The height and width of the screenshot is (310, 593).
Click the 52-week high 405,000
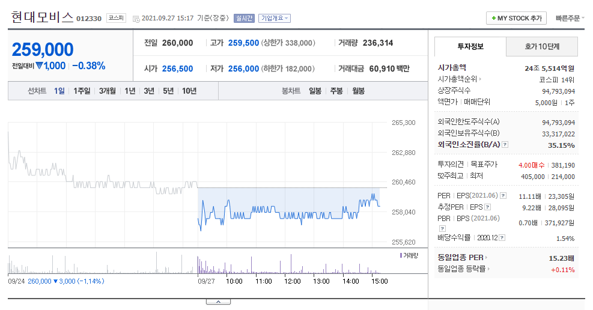pos(533,177)
